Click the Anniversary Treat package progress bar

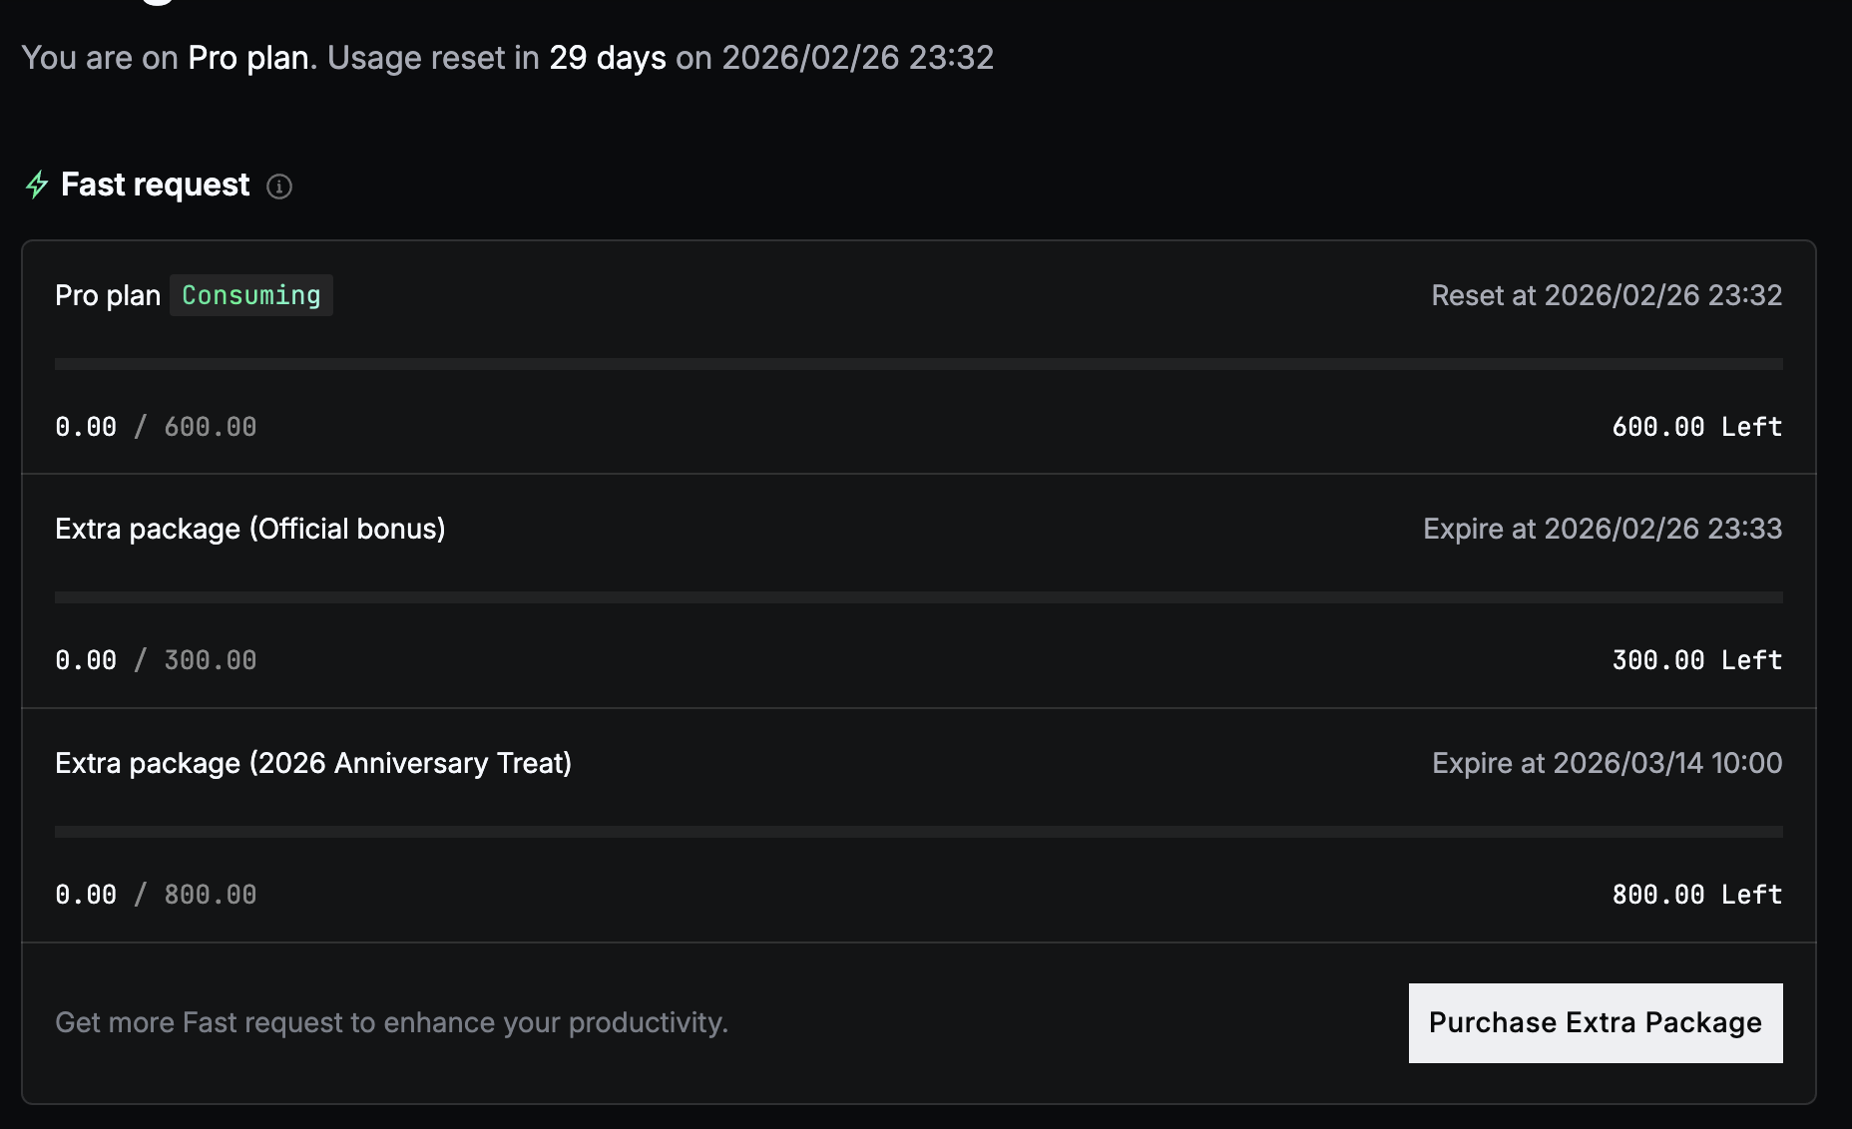tap(918, 832)
